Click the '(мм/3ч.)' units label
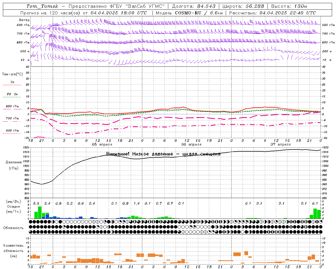The image size is (336, 269). 14,201
